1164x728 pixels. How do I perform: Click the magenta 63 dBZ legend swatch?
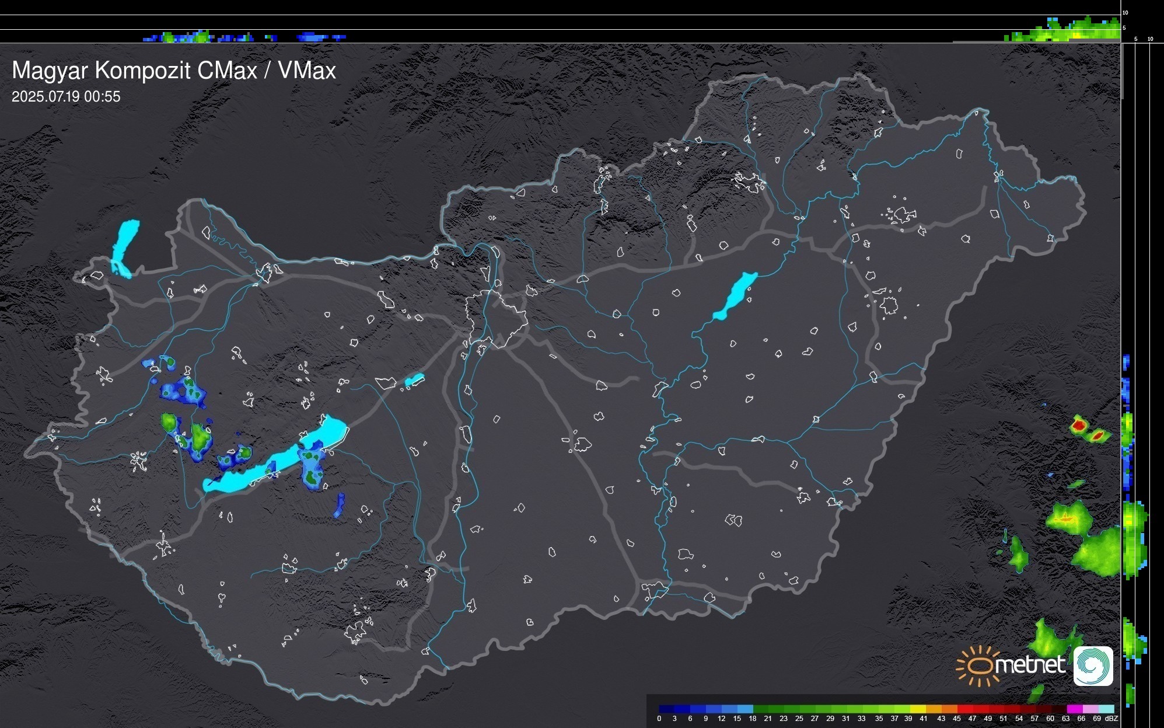[1074, 709]
